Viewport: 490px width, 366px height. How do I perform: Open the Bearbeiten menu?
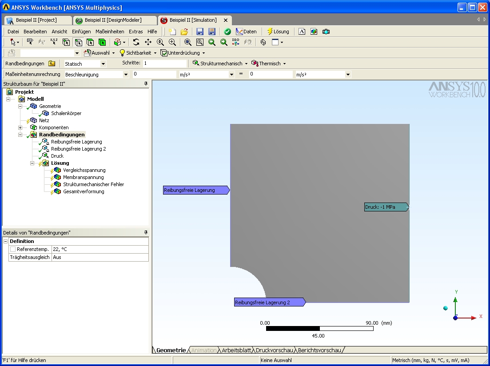pyautogui.click(x=35, y=32)
